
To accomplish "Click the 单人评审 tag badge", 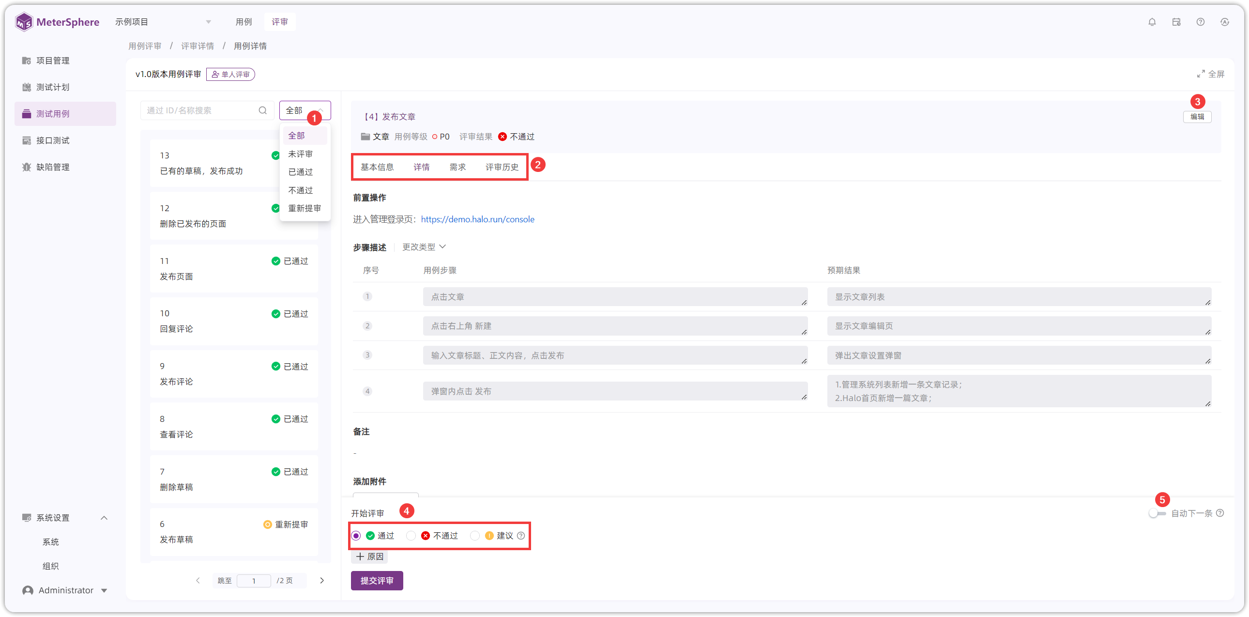I will click(230, 74).
